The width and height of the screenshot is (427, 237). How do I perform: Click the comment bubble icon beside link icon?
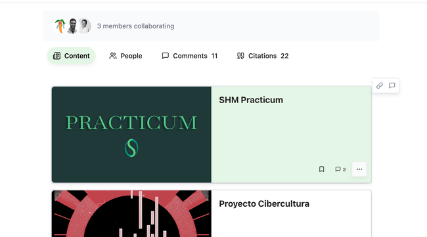(x=392, y=86)
